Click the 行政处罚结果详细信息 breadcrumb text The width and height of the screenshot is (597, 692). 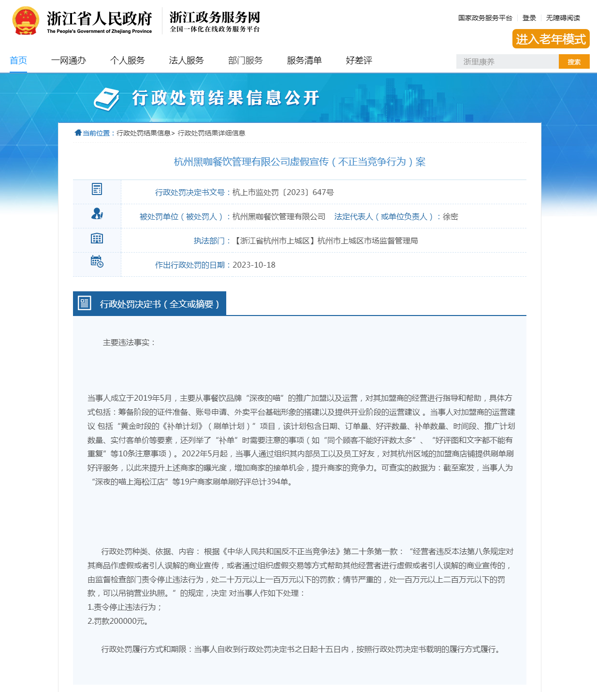(x=211, y=133)
